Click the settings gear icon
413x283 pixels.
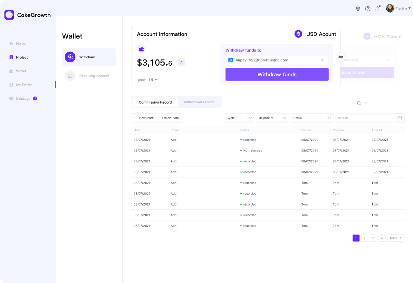pos(358,9)
